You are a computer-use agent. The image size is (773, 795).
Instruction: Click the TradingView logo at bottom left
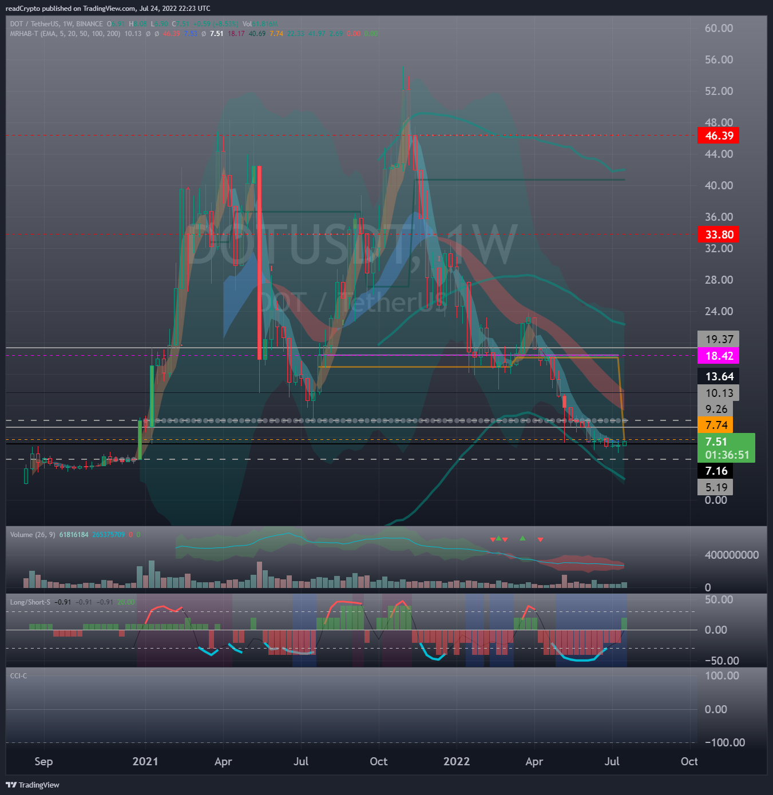33,785
